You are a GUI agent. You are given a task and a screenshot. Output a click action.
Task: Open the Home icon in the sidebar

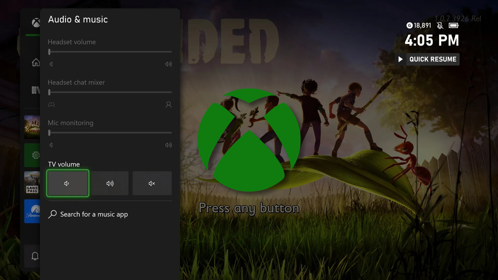click(x=36, y=62)
